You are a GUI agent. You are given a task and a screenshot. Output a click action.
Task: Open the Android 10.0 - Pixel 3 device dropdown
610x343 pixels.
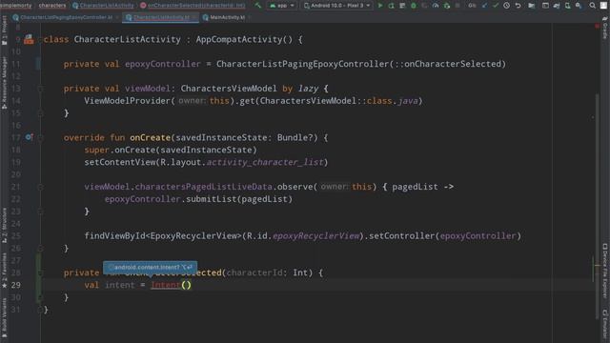click(336, 6)
